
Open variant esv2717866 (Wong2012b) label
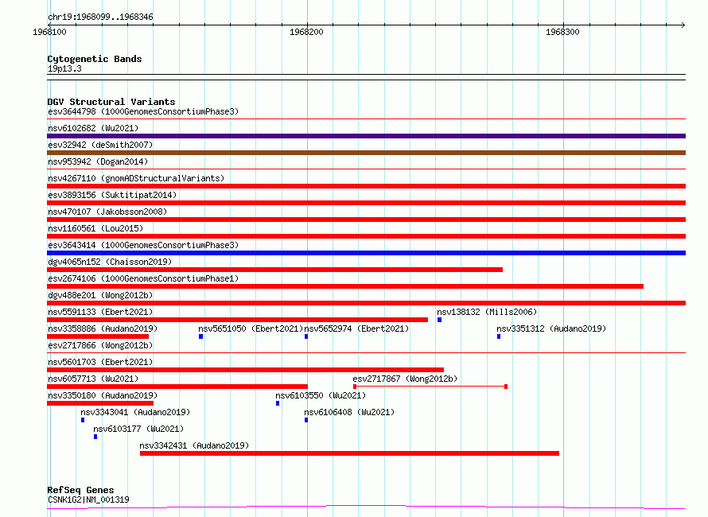[x=100, y=345]
